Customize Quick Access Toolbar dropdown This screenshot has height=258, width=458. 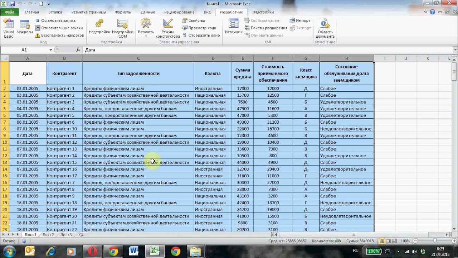click(x=49, y=4)
